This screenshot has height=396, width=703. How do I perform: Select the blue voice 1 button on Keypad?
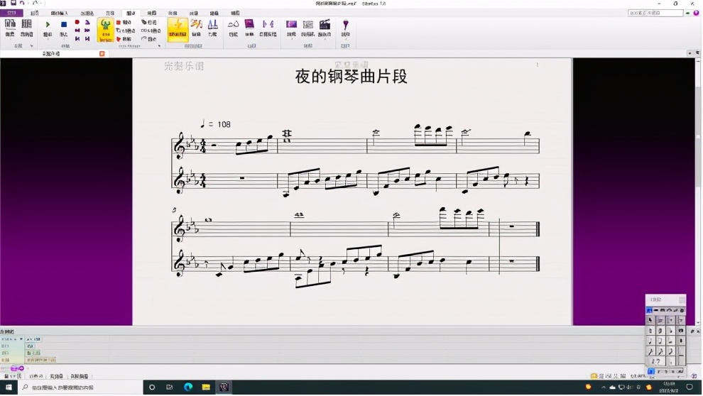(651, 371)
